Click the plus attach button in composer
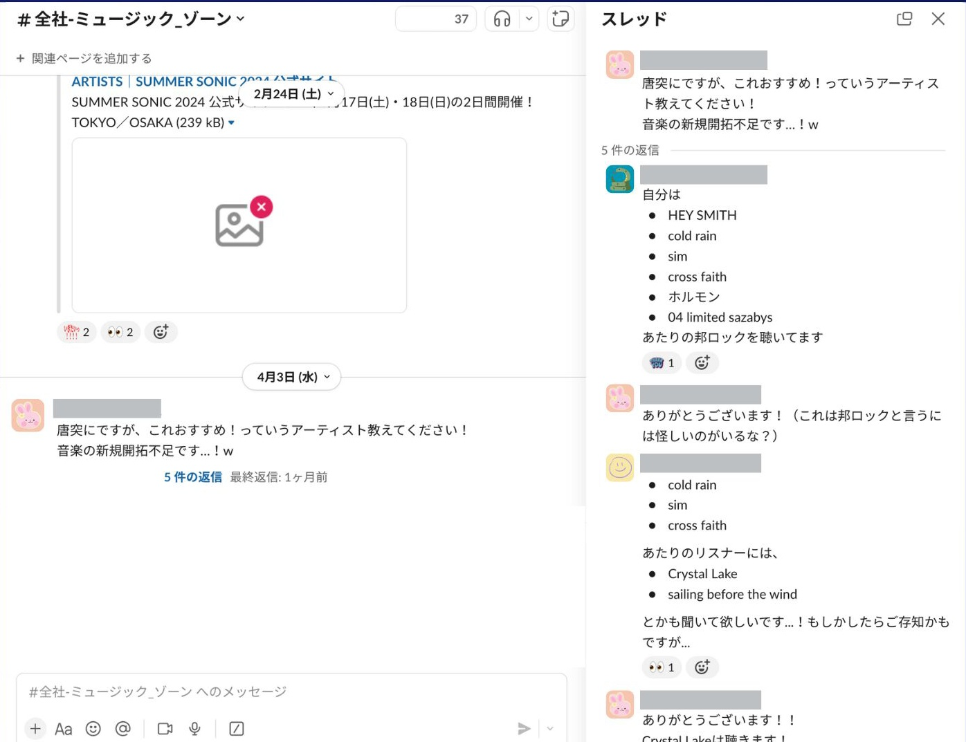The image size is (966, 742). point(35,728)
